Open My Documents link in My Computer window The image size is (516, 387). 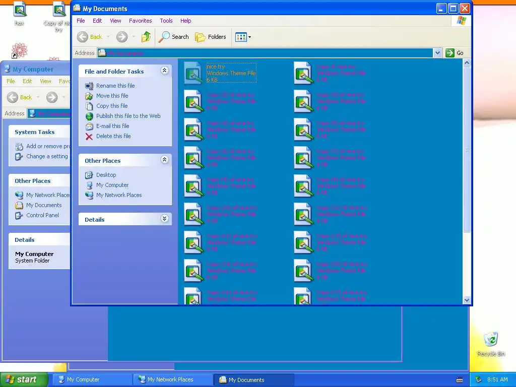[44, 205]
